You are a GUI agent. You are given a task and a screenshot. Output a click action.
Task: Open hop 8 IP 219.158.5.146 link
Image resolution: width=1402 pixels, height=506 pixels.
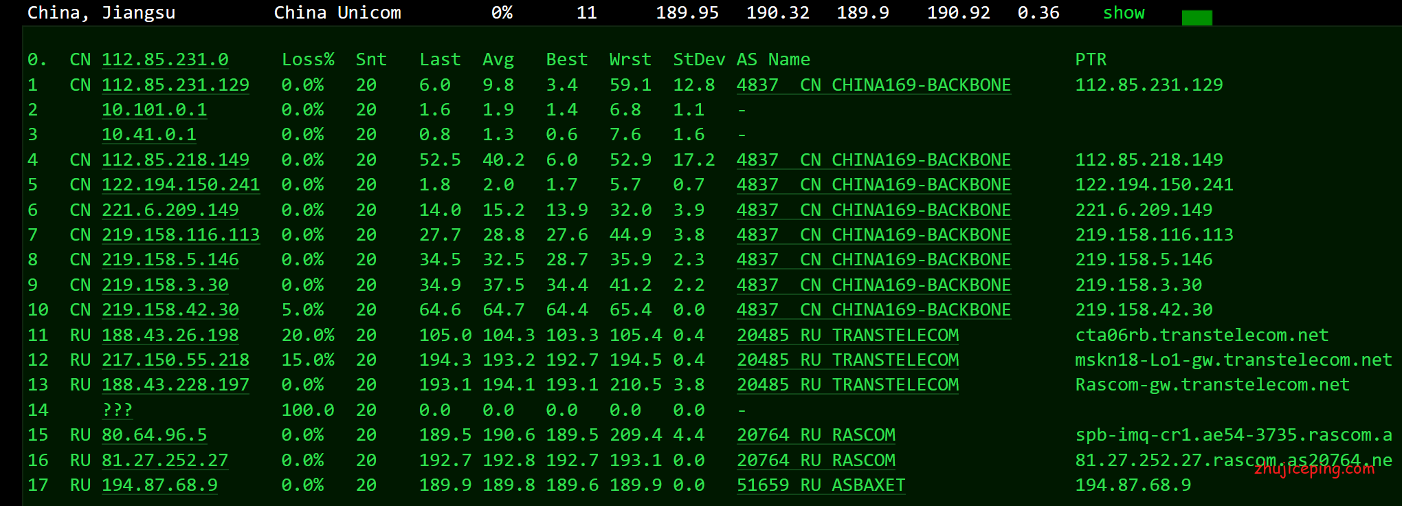[170, 260]
